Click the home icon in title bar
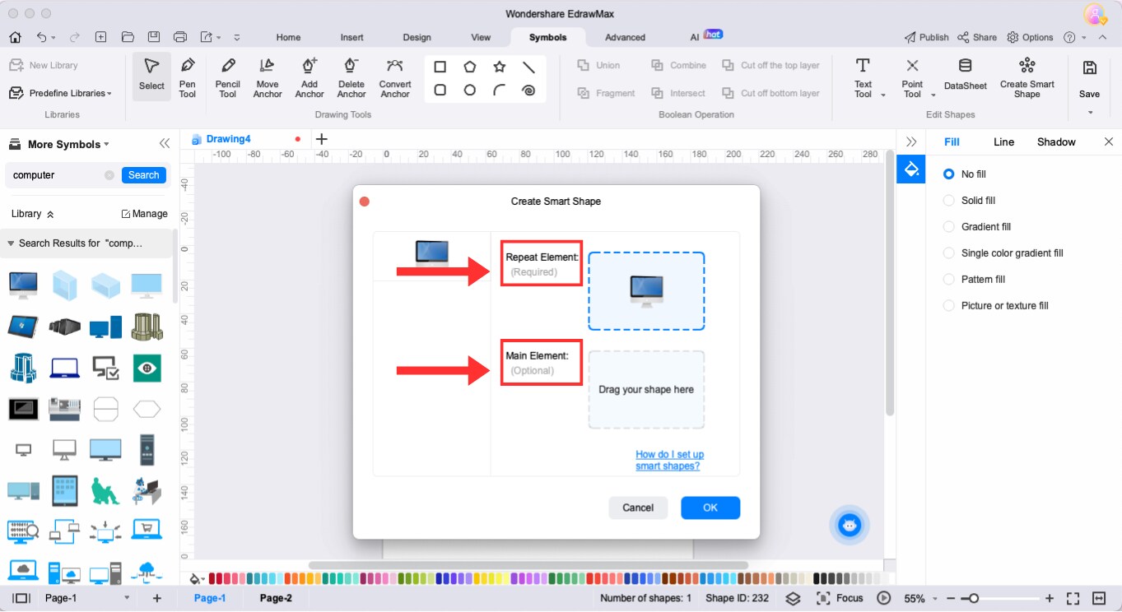1122x612 pixels. click(x=15, y=37)
